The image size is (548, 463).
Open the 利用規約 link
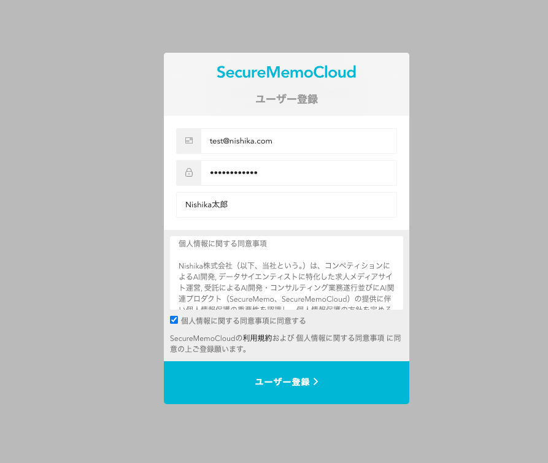coord(257,338)
